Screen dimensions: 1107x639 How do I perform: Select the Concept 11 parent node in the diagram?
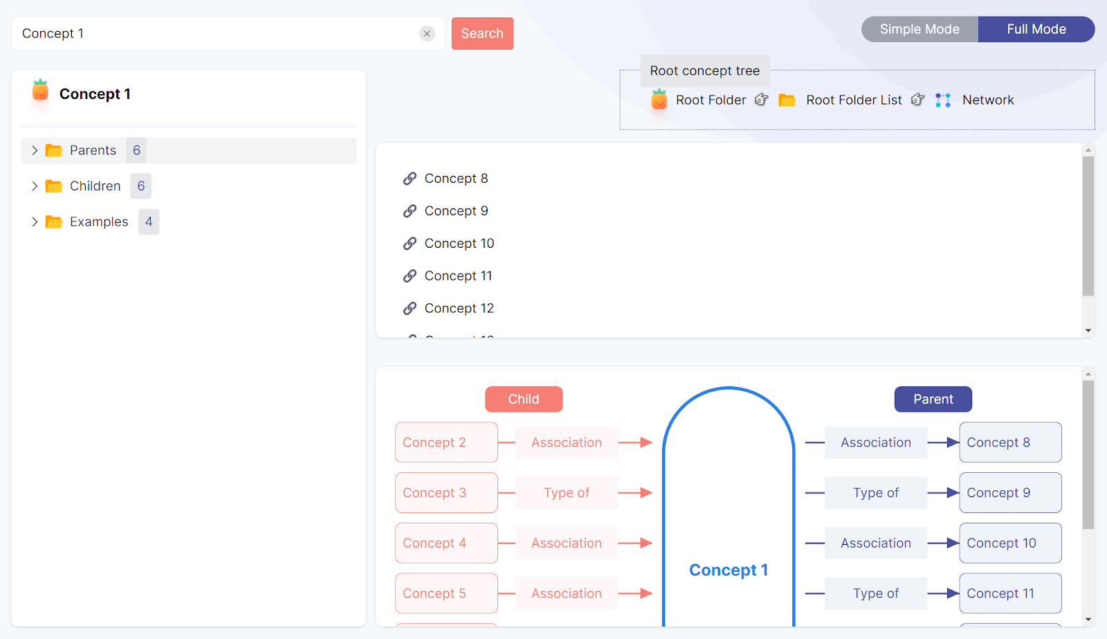click(1010, 593)
